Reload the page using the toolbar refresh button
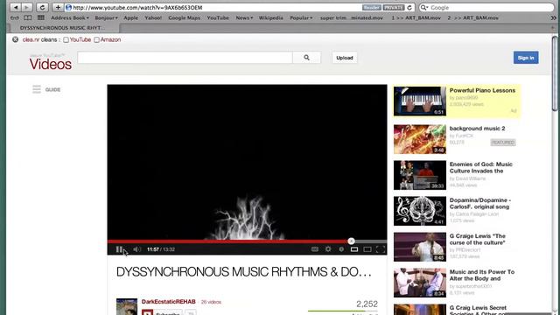Image resolution: width=560 pixels, height=315 pixels. coord(42,7)
